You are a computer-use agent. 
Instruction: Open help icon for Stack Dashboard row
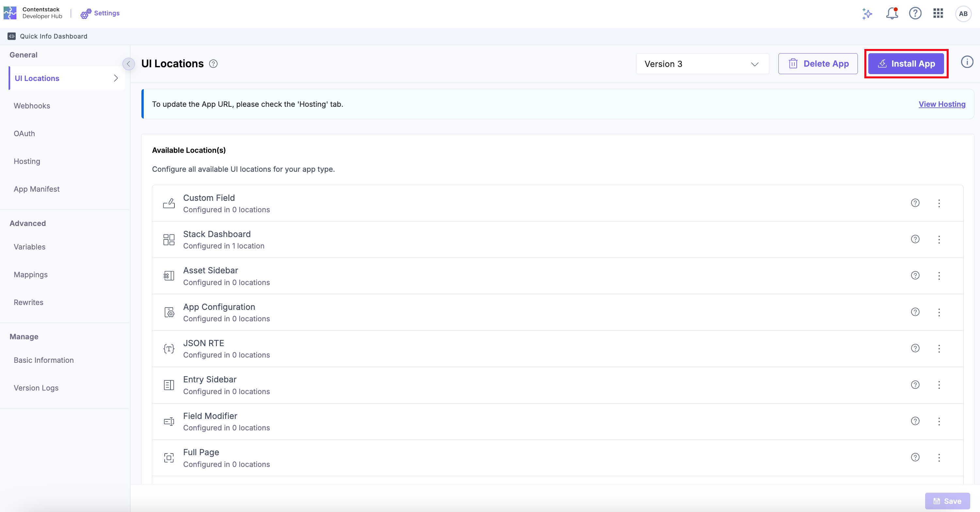tap(915, 239)
